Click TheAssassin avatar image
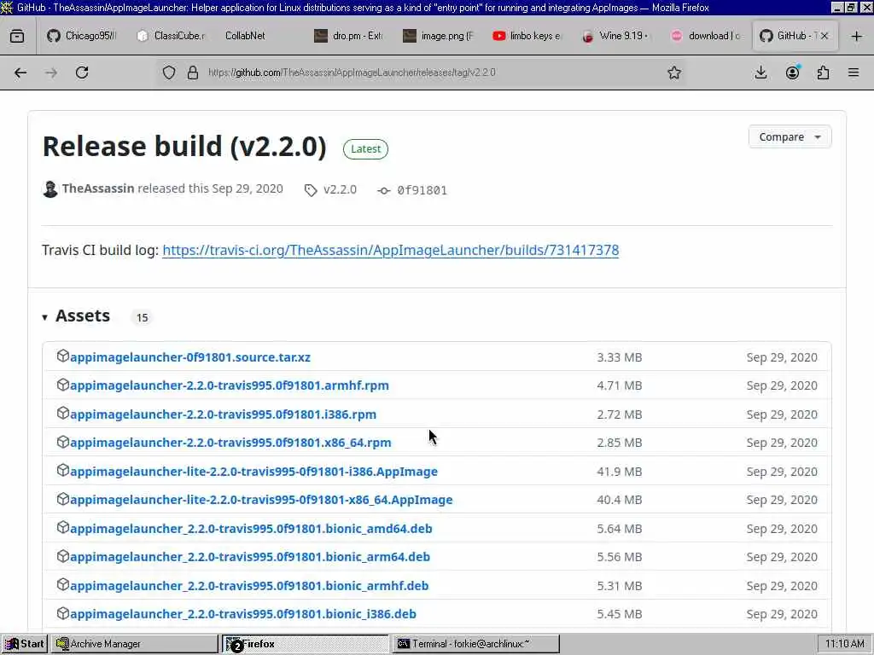Viewport: 874px width, 655px height. [x=50, y=189]
